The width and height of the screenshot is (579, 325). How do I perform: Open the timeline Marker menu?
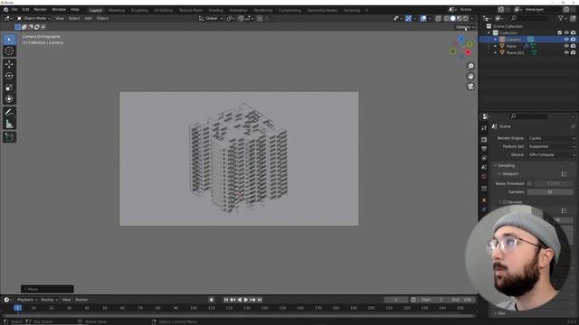coord(81,300)
